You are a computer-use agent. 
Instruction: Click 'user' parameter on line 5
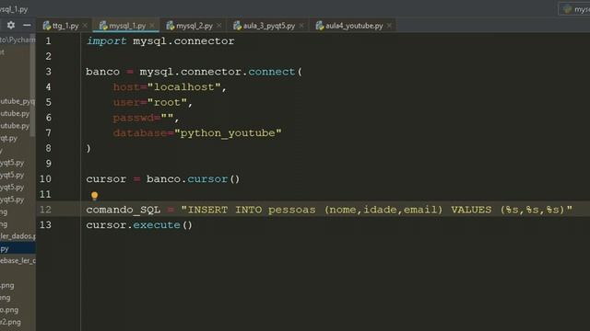pyautogui.click(x=126, y=102)
